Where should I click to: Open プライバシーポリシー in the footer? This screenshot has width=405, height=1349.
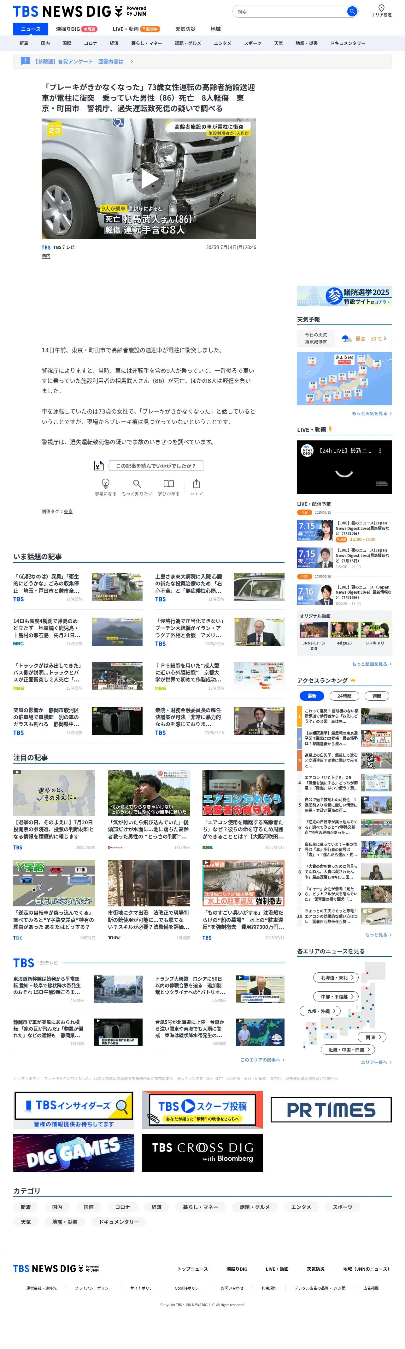coord(93,1288)
